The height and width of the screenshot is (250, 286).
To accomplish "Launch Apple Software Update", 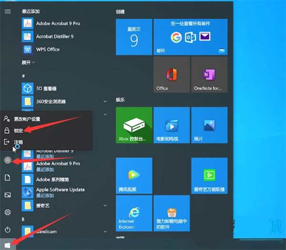I will tap(53, 192).
